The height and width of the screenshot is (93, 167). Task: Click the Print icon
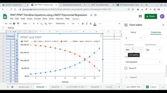tap(14, 24)
